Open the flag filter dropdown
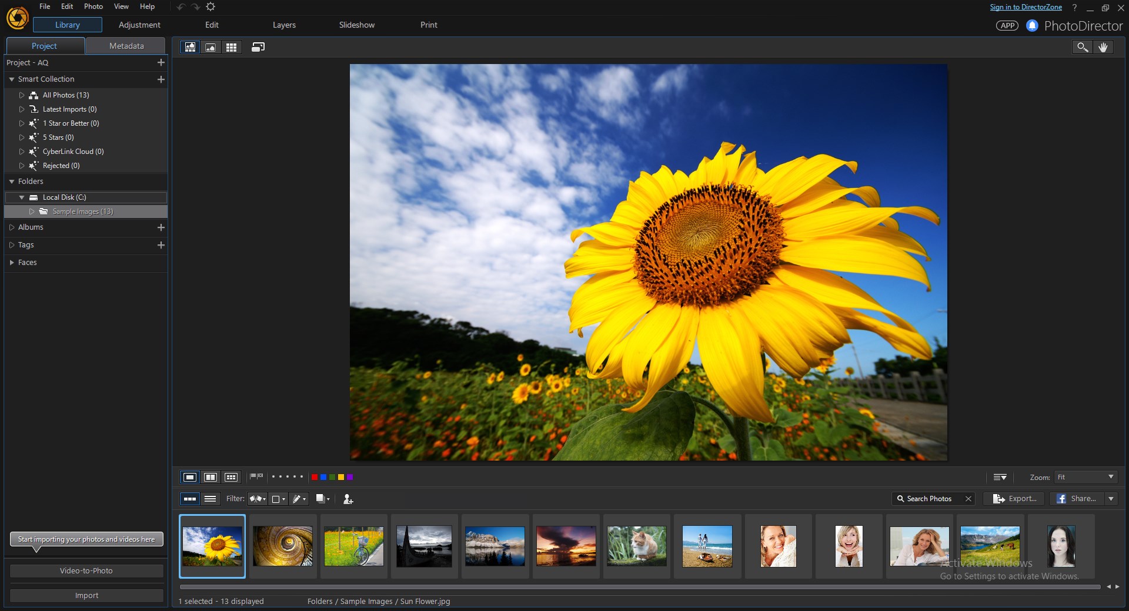The height and width of the screenshot is (611, 1129). (258, 499)
